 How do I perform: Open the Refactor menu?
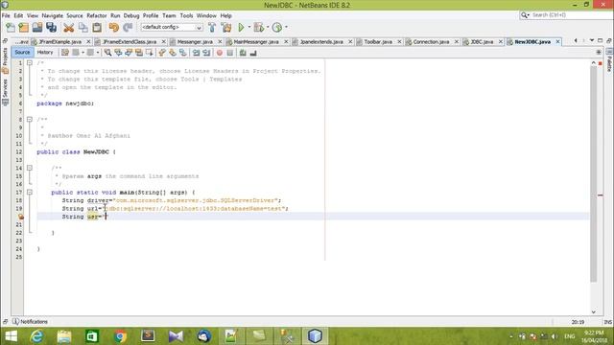(x=97, y=15)
